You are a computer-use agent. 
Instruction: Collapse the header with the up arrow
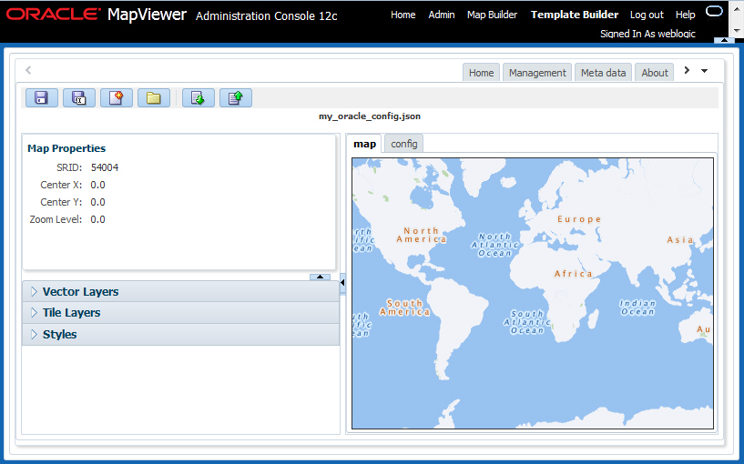pyautogui.click(x=724, y=40)
